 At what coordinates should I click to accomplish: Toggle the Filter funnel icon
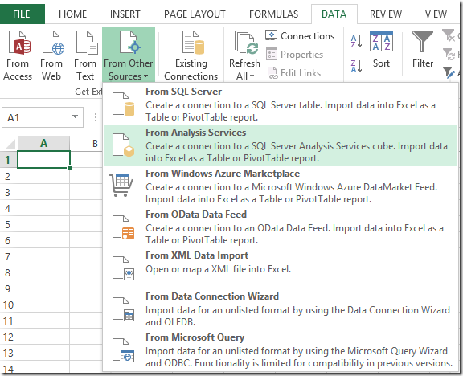click(x=422, y=41)
